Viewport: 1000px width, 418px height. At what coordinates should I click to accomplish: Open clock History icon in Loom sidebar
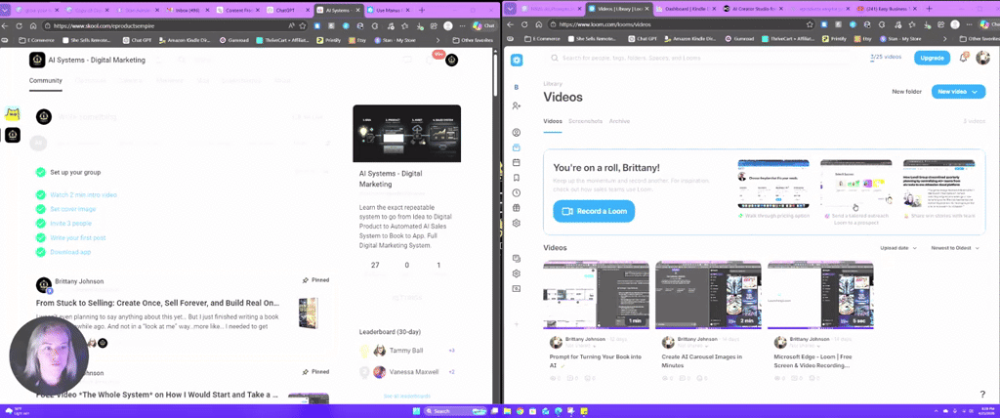pos(517,192)
